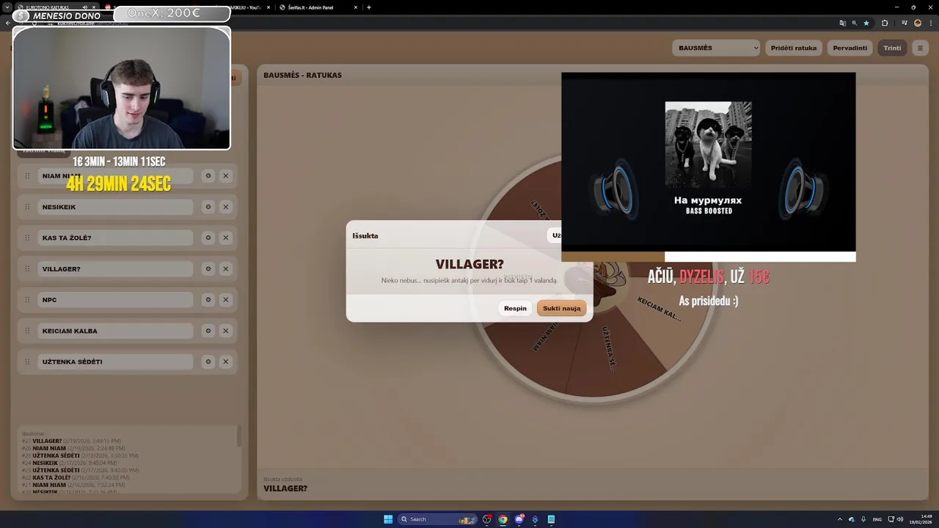The width and height of the screenshot is (939, 528).
Task: Open the browser extensions puzzle icon
Action: pos(884,23)
